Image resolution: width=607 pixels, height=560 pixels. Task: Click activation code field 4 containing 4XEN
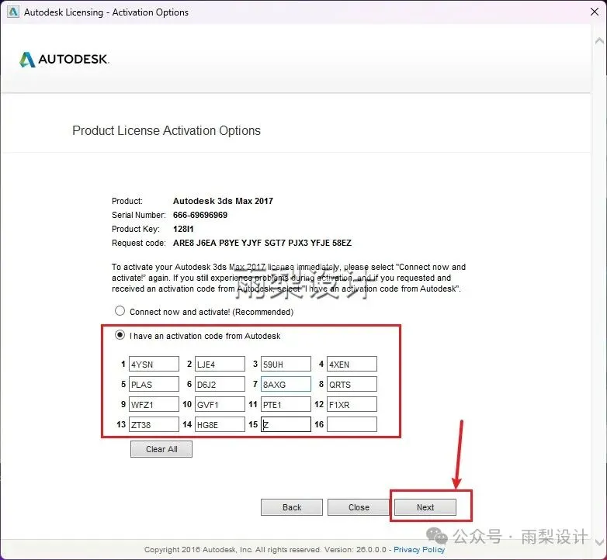[352, 364]
